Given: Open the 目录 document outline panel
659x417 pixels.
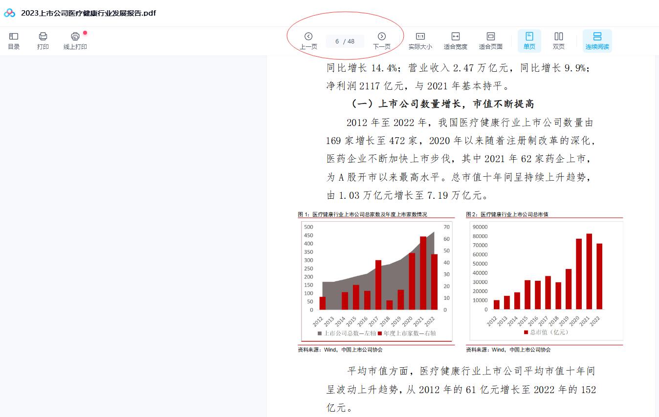Looking at the screenshot, I should (x=13, y=40).
